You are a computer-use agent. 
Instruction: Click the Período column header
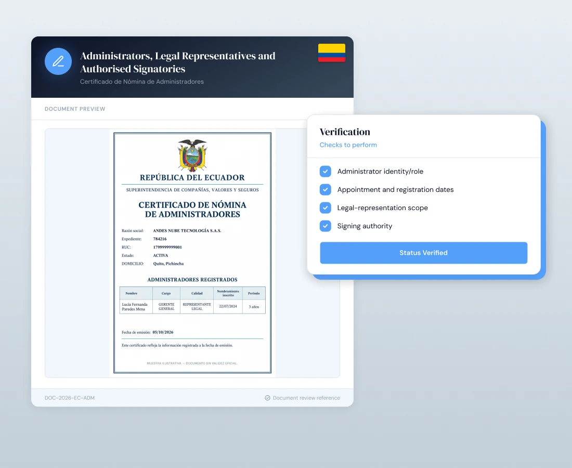click(254, 293)
